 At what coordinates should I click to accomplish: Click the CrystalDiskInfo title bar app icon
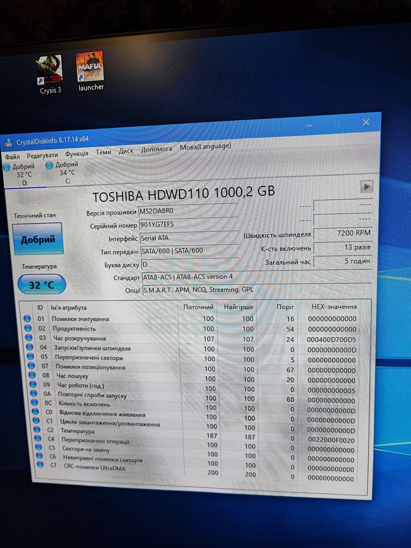coord(9,142)
